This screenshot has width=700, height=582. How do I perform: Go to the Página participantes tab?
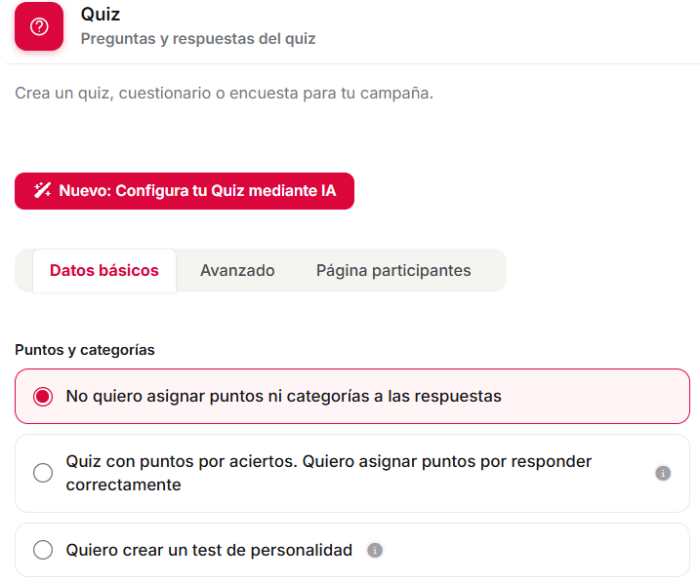point(393,270)
